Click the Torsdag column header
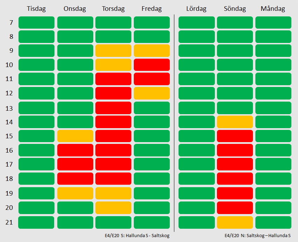 [x=113, y=9]
